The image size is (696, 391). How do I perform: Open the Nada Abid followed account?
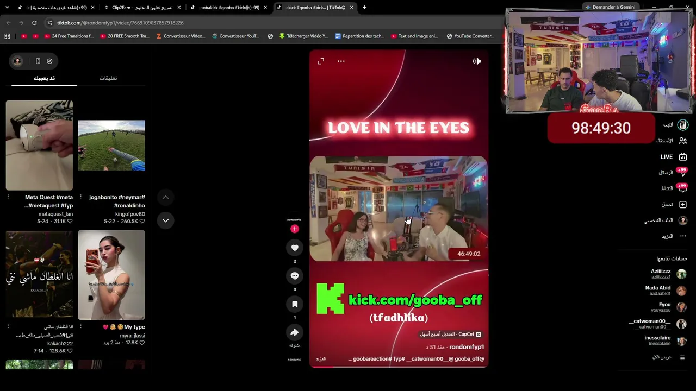[x=666, y=291]
